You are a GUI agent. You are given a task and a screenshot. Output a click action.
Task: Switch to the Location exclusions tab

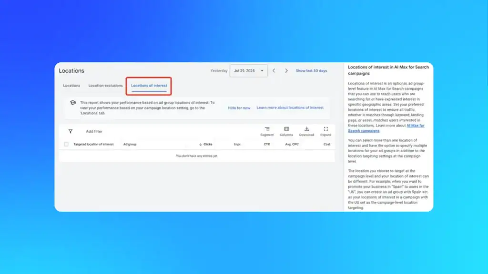pyautogui.click(x=105, y=86)
